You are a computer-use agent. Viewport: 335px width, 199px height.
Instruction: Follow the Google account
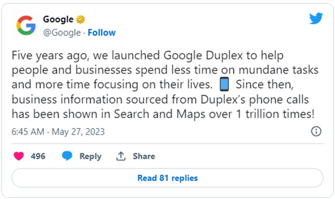coord(102,33)
